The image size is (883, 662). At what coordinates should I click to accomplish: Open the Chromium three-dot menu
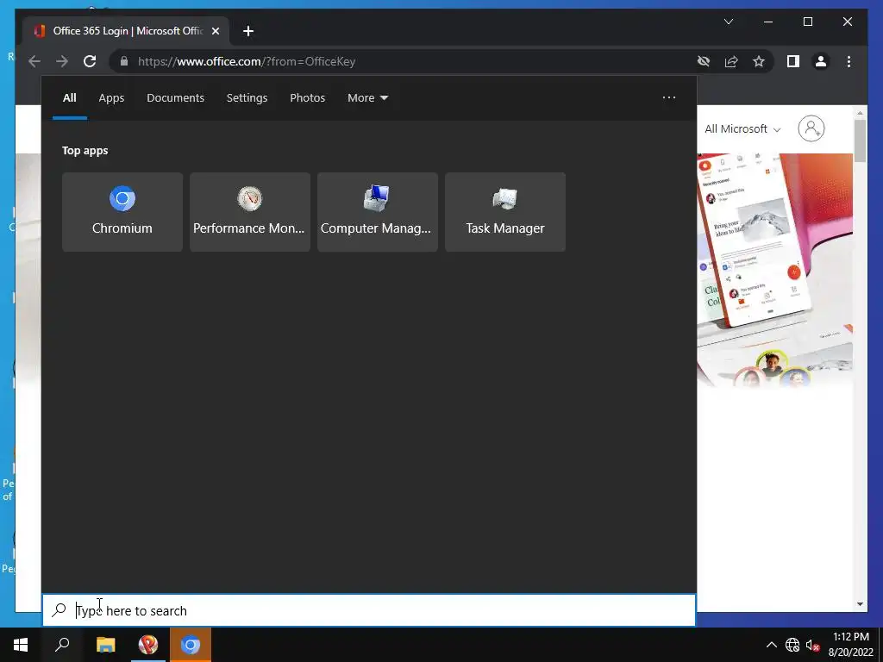pyautogui.click(x=849, y=61)
